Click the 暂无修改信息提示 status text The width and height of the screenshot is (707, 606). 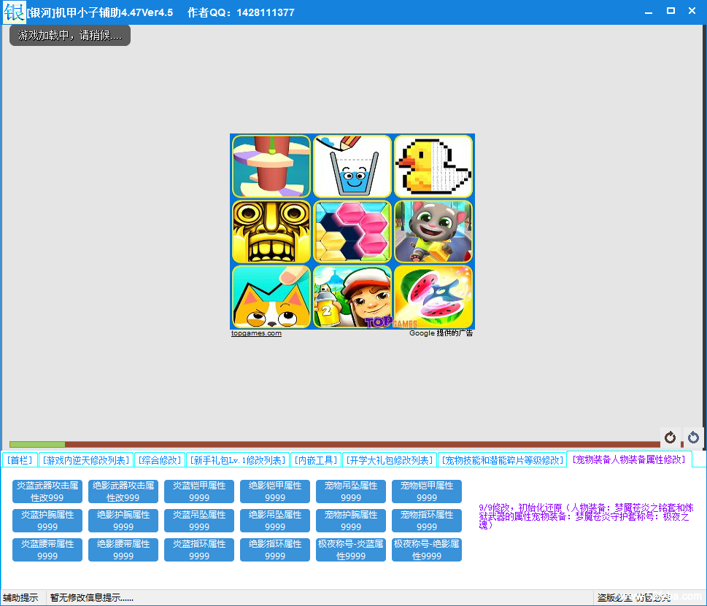click(91, 598)
